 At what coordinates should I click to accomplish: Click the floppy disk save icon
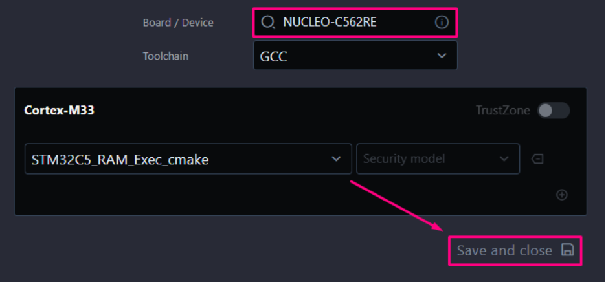[x=567, y=250]
